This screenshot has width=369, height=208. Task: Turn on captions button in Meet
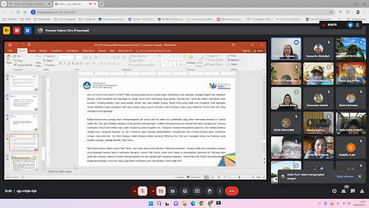(x=173, y=191)
